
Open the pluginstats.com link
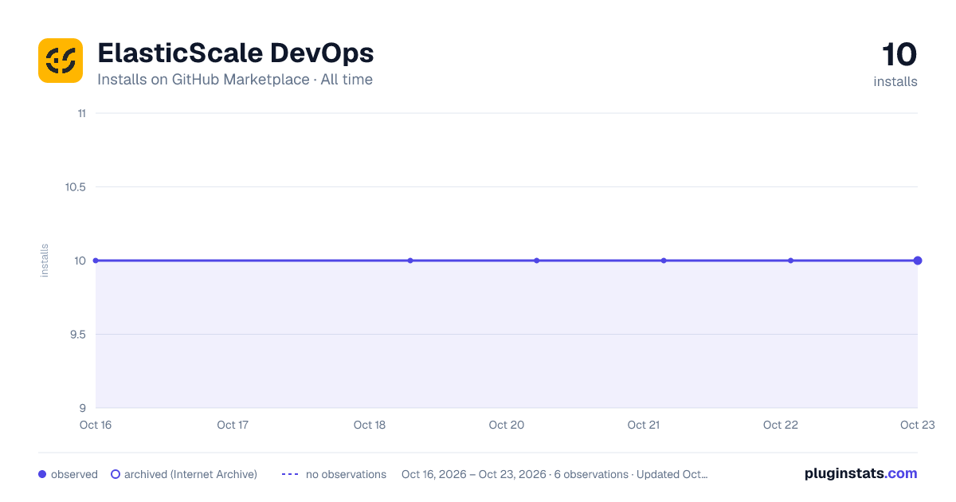pos(860,473)
